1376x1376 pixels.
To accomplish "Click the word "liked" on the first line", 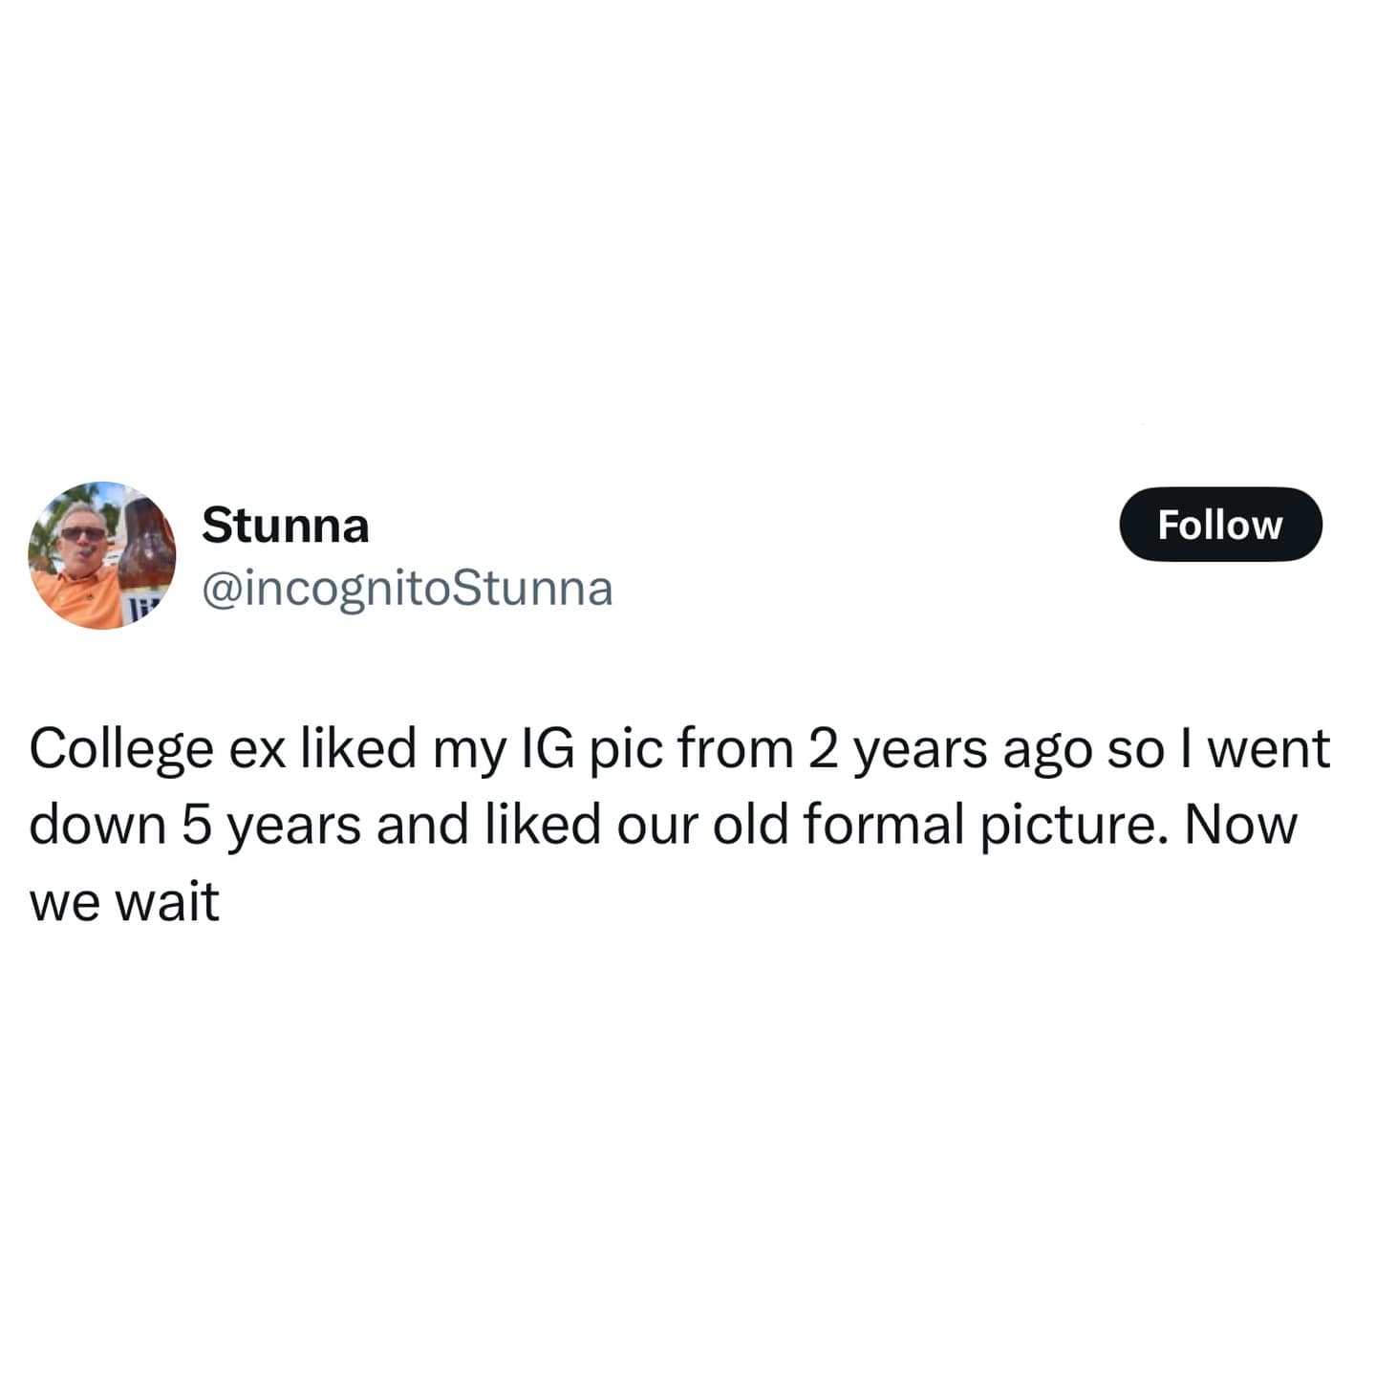I will pos(358,748).
